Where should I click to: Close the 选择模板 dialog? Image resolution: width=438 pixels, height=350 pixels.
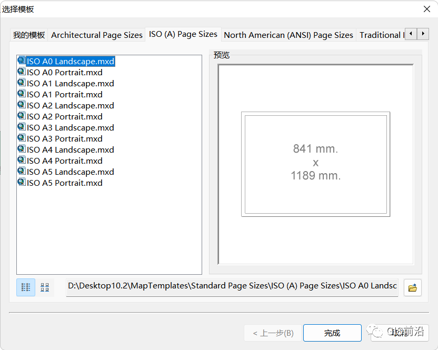coord(426,9)
